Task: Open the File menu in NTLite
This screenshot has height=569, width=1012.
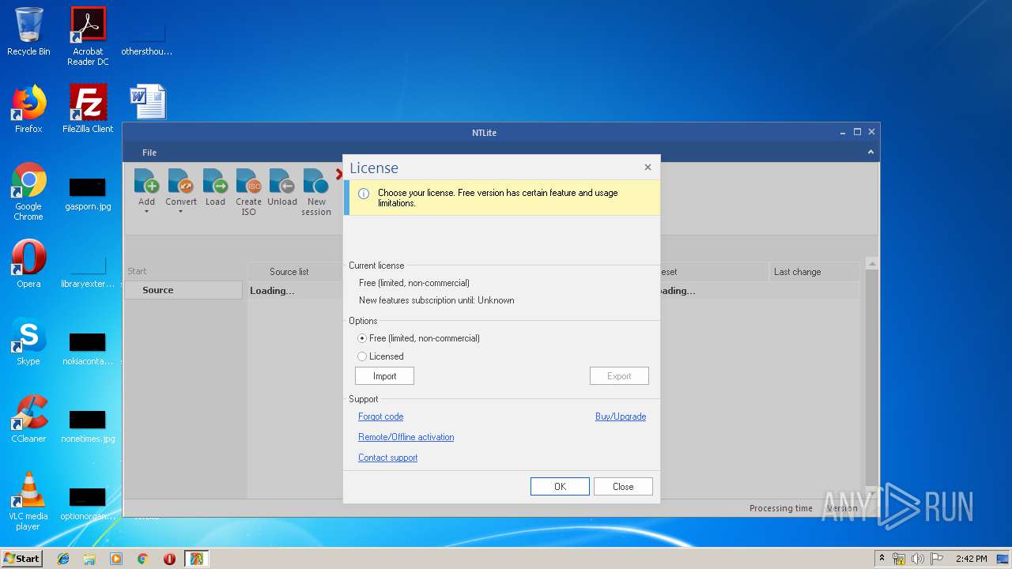Action: pos(149,153)
